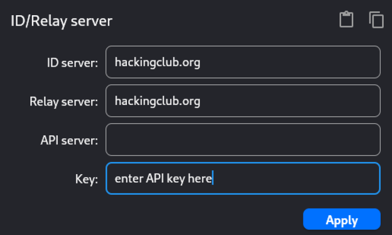Click into the Key input field
The width and height of the screenshot is (392, 235).
tap(243, 179)
